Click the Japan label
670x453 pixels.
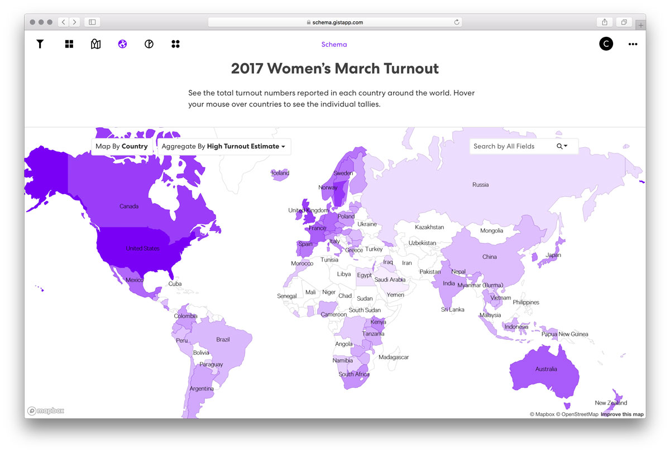(553, 256)
